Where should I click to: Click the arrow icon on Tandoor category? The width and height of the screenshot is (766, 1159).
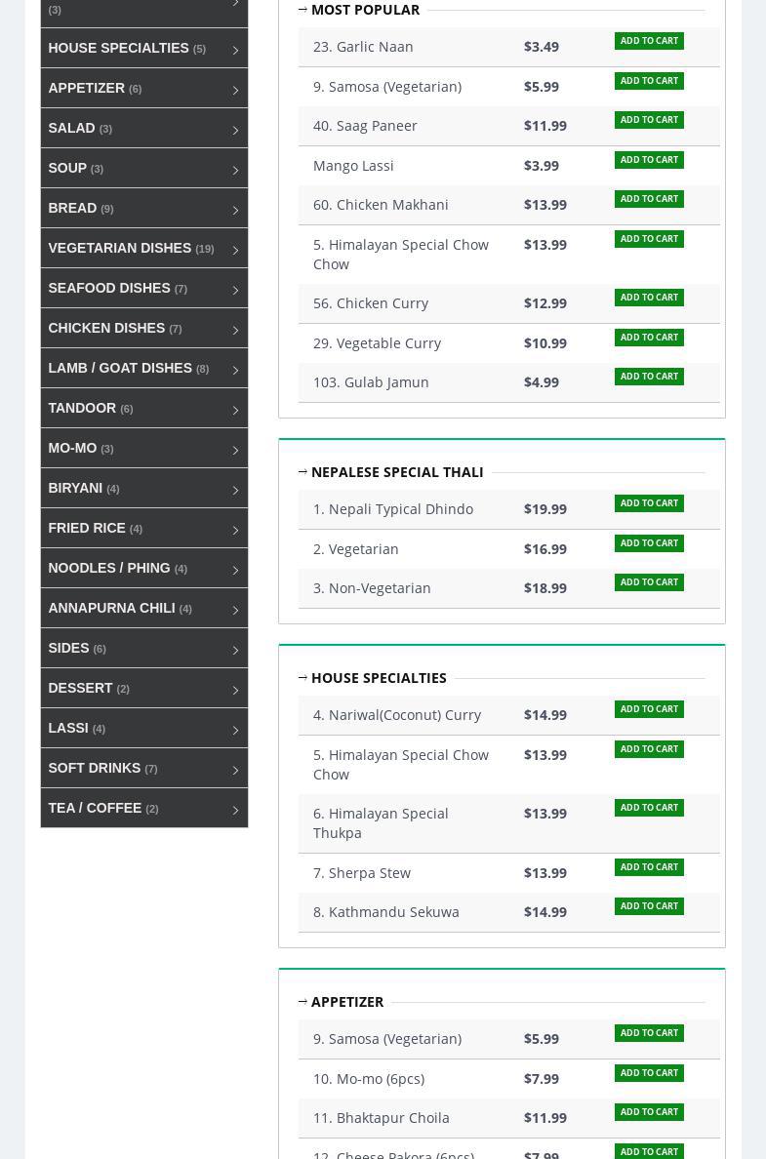pos(235,409)
